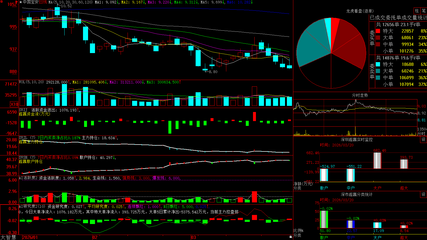427x240 pixels.
Task: Click the 超赢资金流(万元) legend label
Action: pyautogui.click(x=34, y=114)
